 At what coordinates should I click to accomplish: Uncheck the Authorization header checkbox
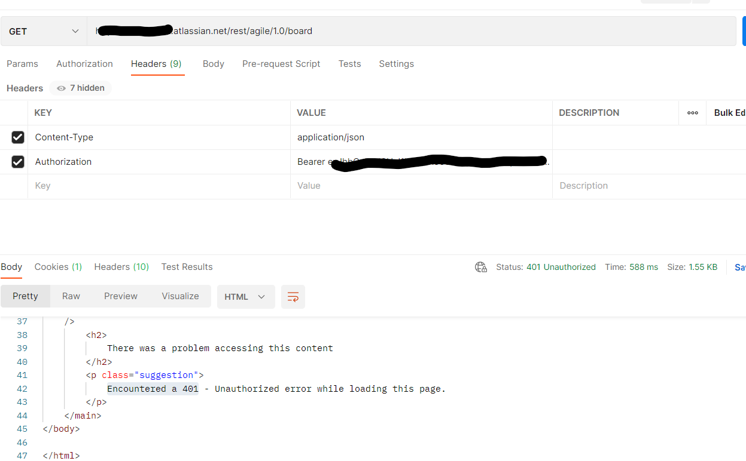click(18, 162)
